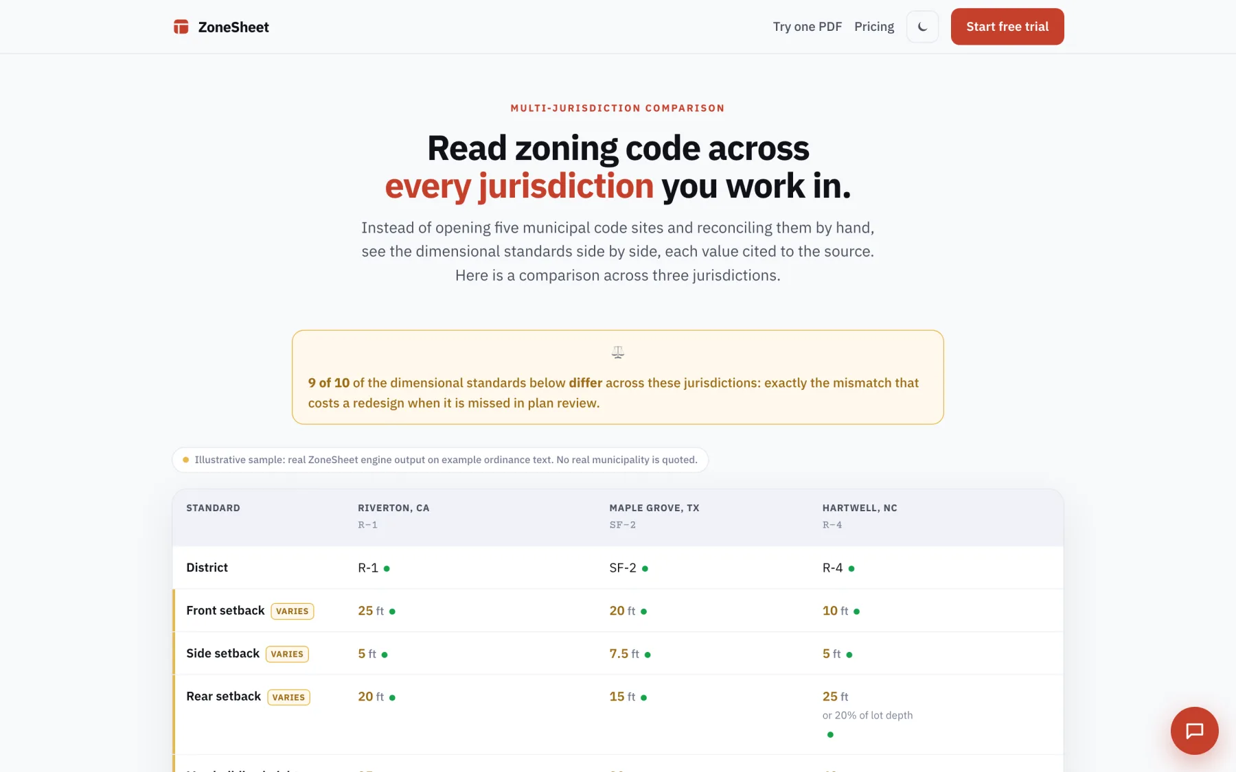Click the MULTI-JURISDICTION COMPARISON eyebrow text

point(617,108)
